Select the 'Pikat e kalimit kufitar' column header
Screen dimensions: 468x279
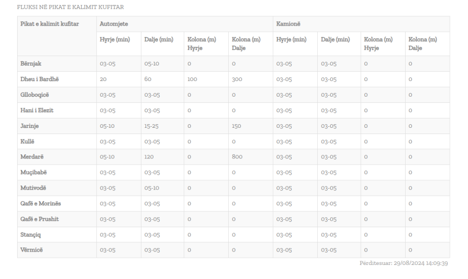(49, 24)
